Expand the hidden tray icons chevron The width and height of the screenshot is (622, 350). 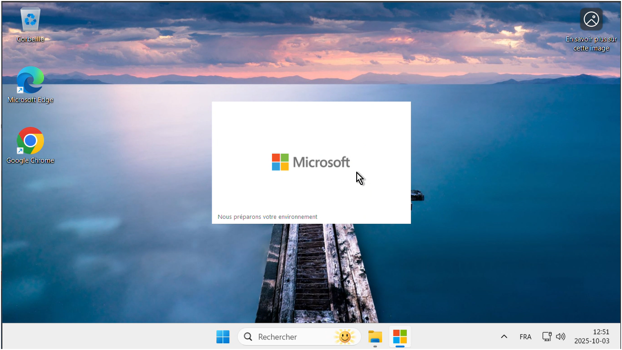[x=504, y=337]
